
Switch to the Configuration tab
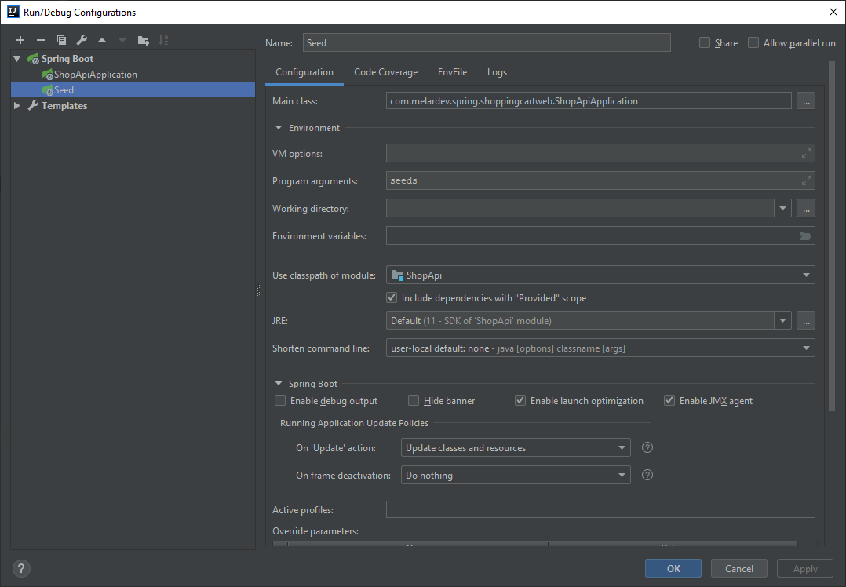(x=304, y=72)
